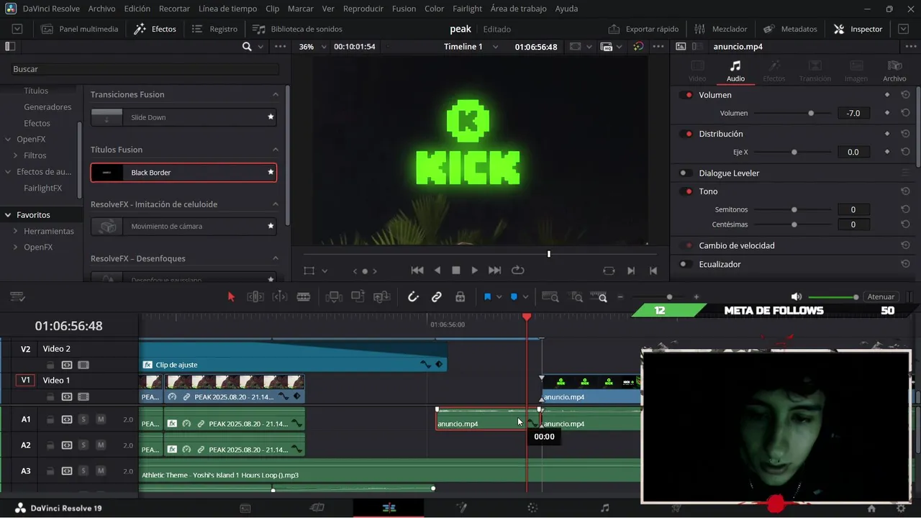The image size is (921, 518).
Task: Toggle Loop playback button
Action: pos(517,271)
